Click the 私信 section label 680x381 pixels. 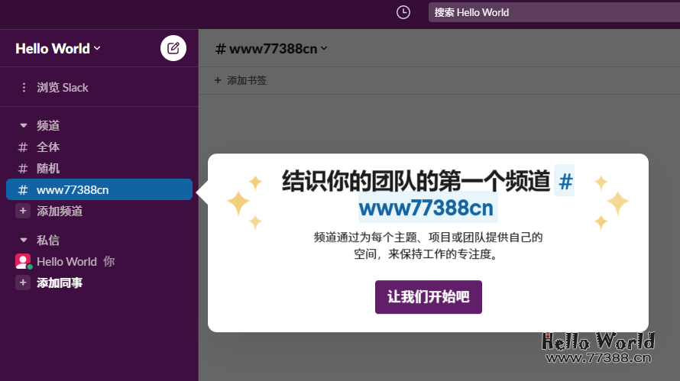(x=48, y=241)
